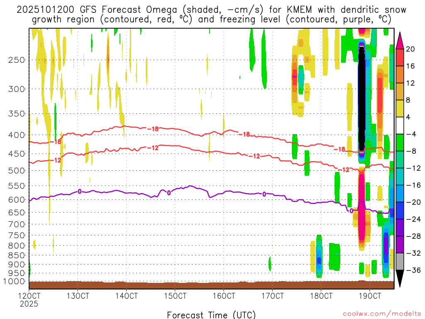
Task: Click the 190CT time axis label
Action: click(370, 296)
